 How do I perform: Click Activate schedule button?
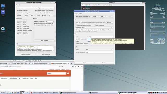[x=40, y=10]
